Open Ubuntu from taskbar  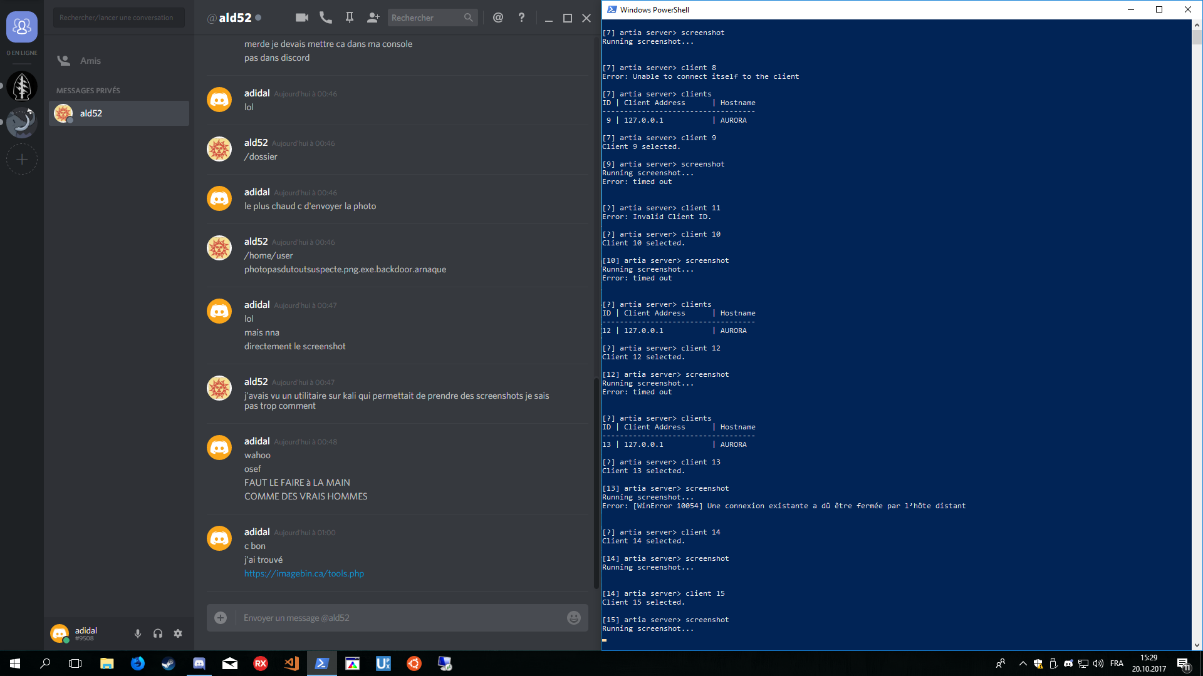pyautogui.click(x=414, y=663)
